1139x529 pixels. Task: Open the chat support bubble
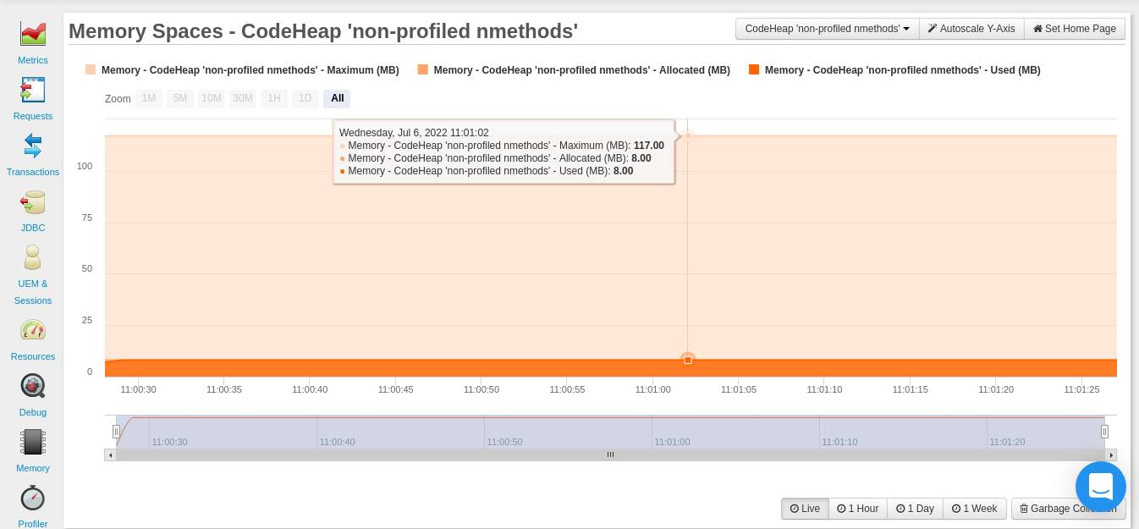[x=1100, y=487]
